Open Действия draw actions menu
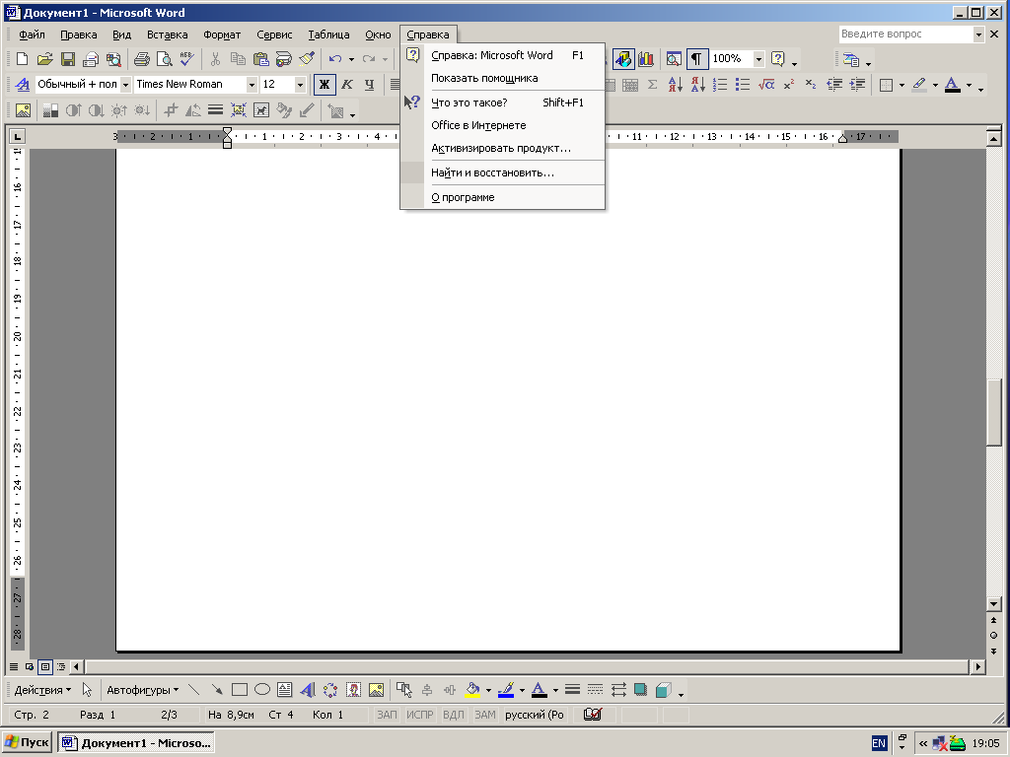This screenshot has width=1010, height=757. coord(42,690)
